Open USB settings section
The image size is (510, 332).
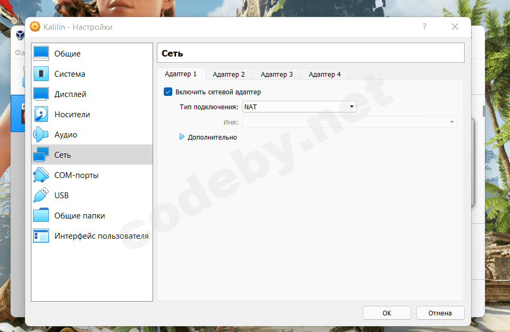coord(92,195)
